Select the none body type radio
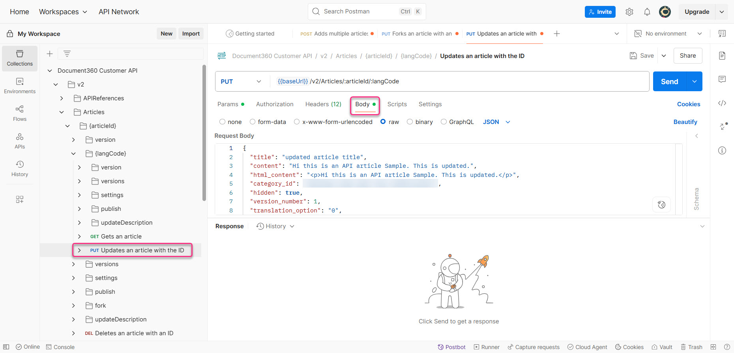The width and height of the screenshot is (734, 353). point(223,122)
